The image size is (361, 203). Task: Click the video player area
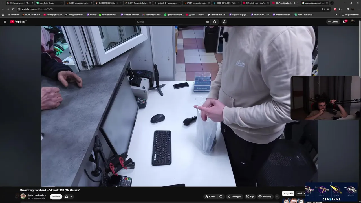(x=179, y=106)
